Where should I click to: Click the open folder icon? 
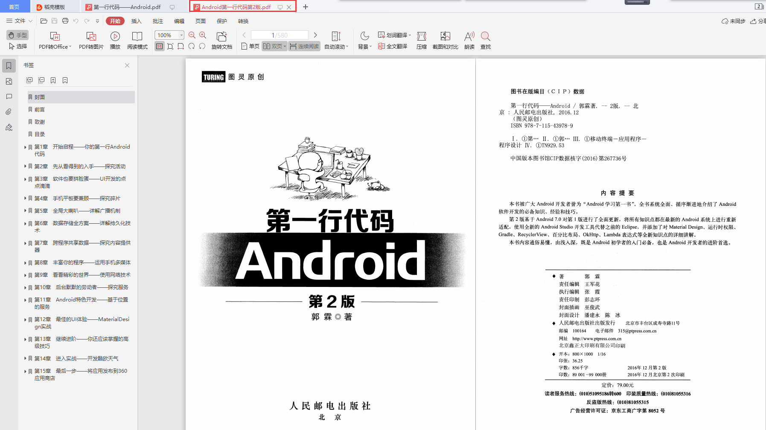(44, 20)
